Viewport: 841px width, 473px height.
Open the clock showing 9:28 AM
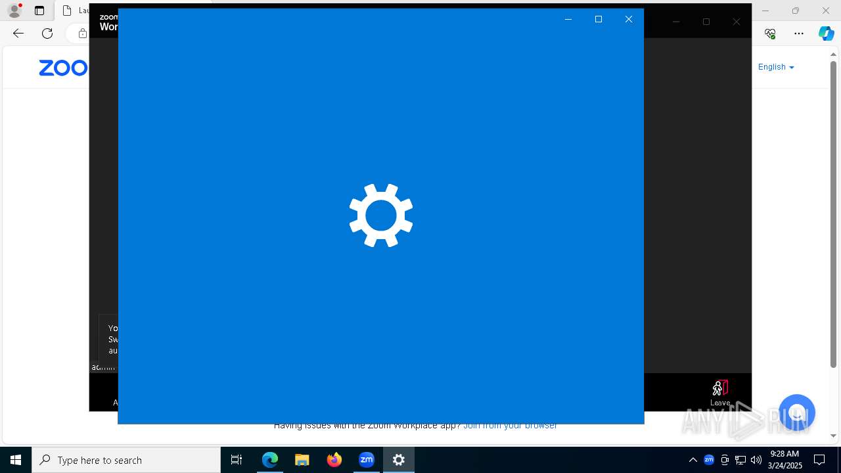785,460
